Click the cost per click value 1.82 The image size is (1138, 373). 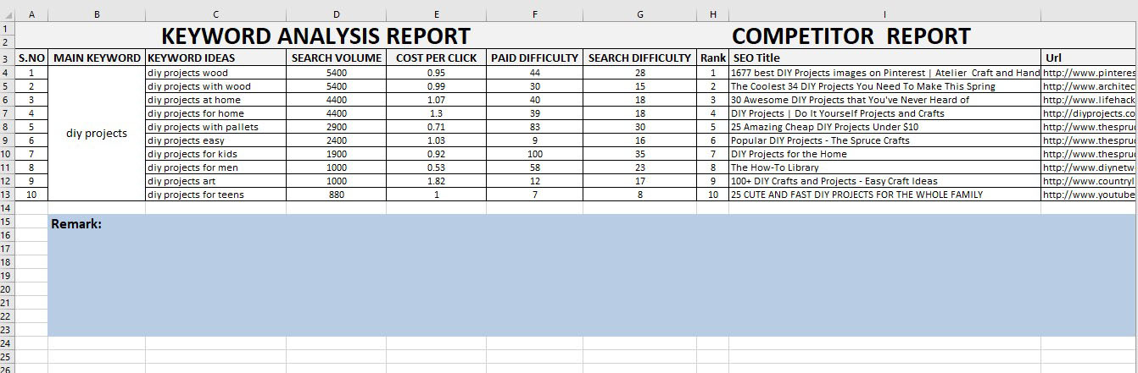(436, 181)
